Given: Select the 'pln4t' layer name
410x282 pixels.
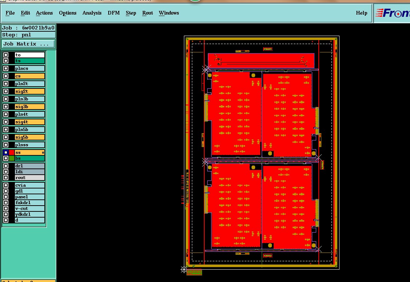Looking at the screenshot, I should coord(29,114).
